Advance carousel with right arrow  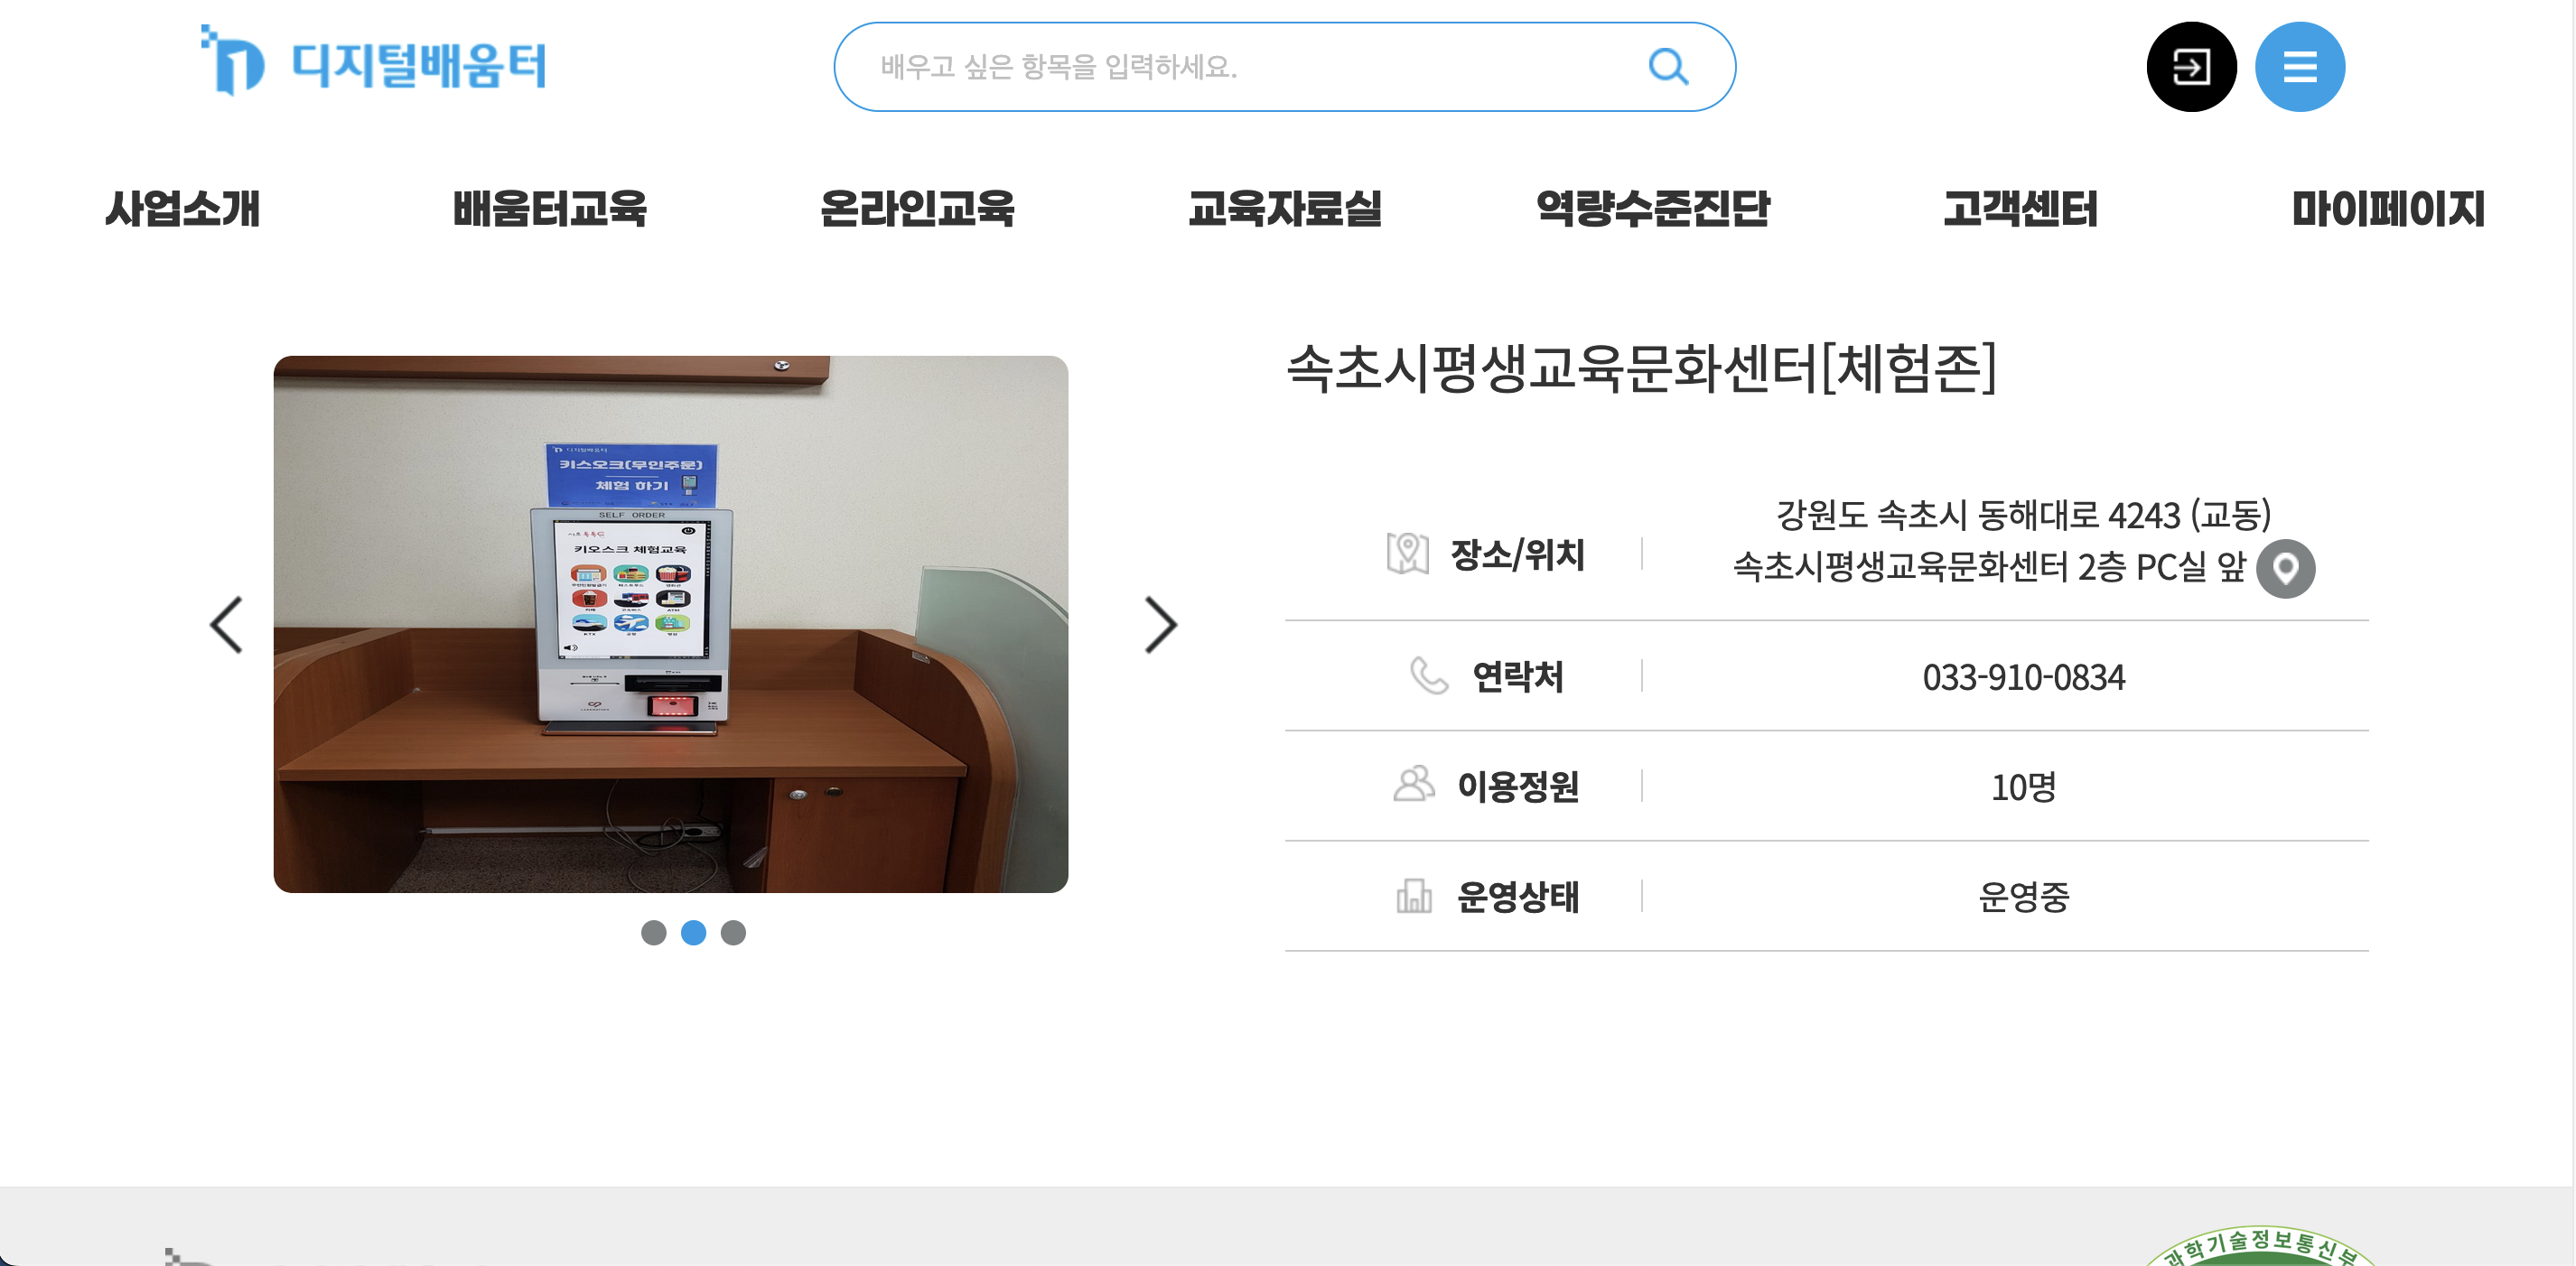point(1160,625)
